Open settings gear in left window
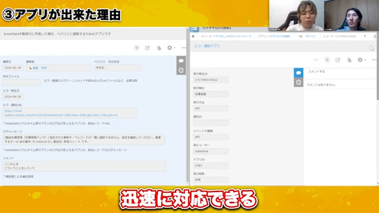Screen dimensions: 379x213 170,48
